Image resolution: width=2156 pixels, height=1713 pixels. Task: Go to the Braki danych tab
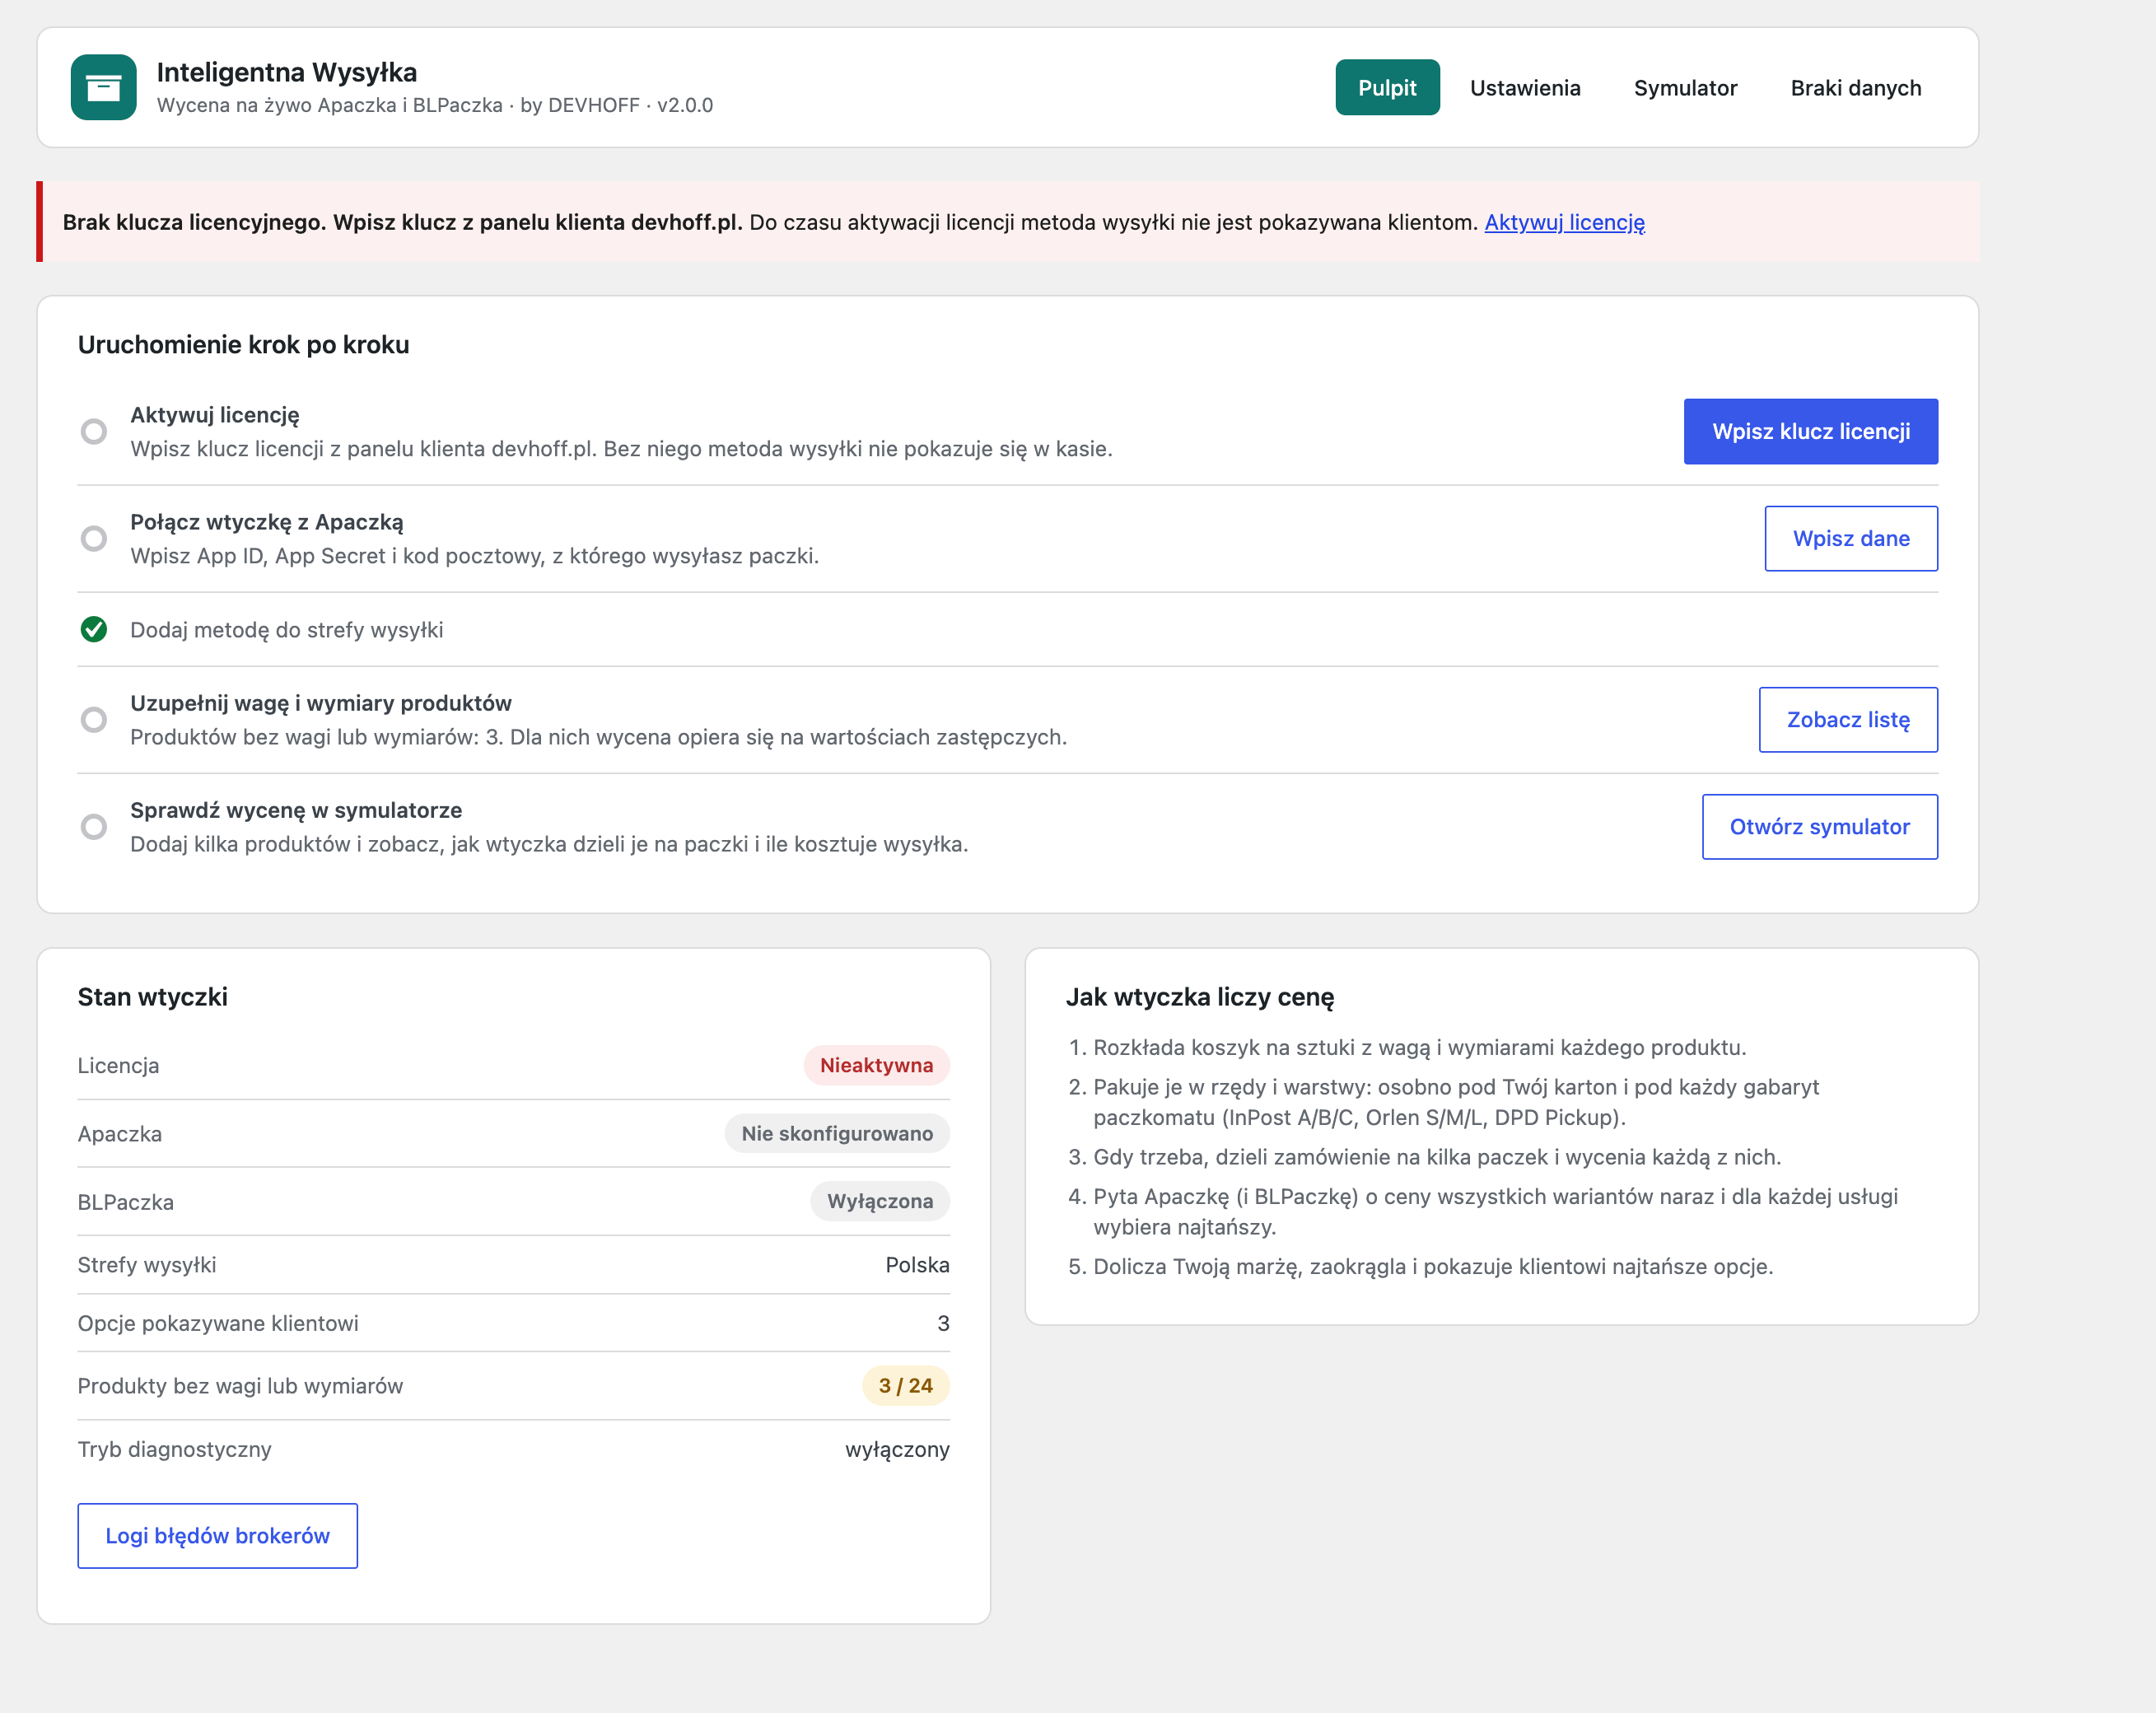click(x=1856, y=87)
